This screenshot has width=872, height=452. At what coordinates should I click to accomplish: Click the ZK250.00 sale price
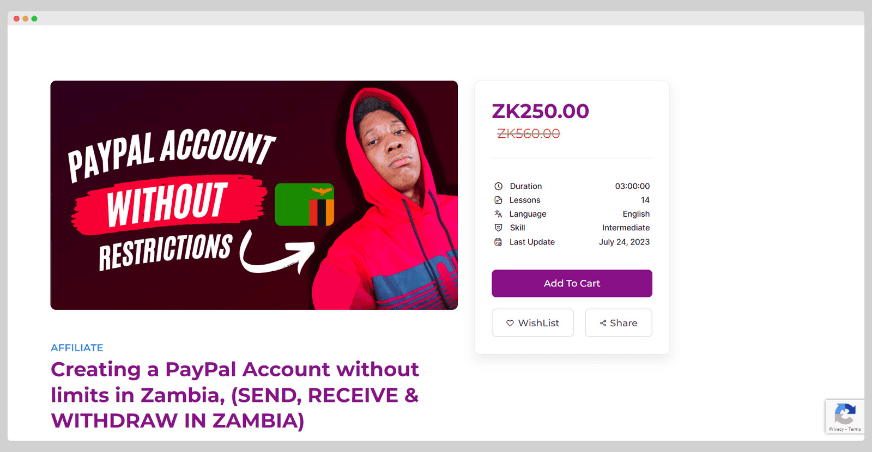point(540,111)
